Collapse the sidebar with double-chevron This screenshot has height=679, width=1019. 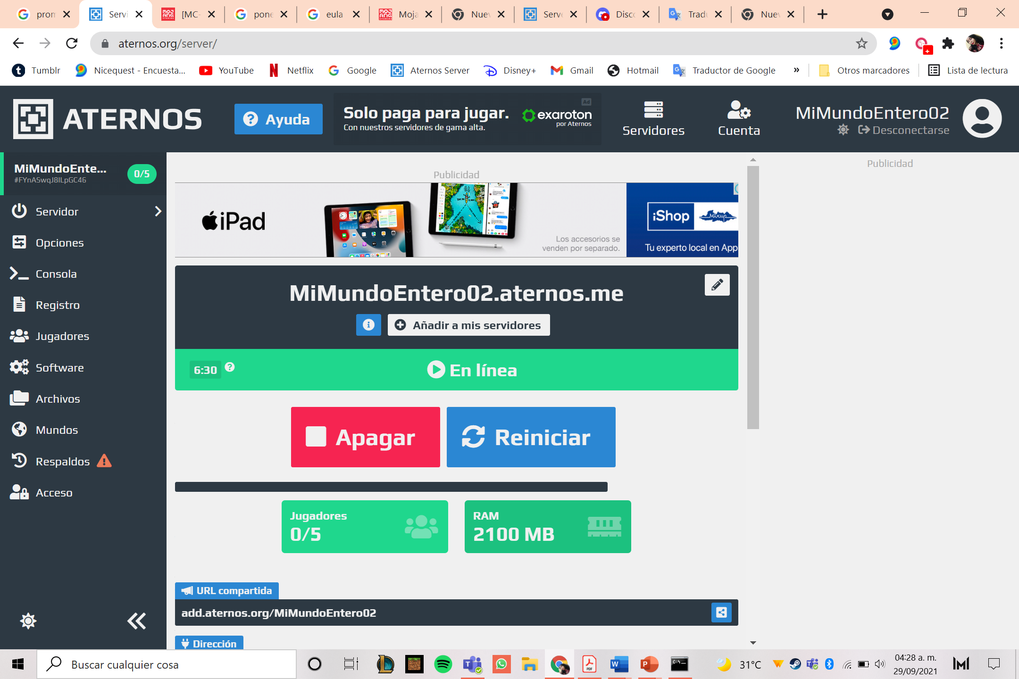click(x=137, y=621)
